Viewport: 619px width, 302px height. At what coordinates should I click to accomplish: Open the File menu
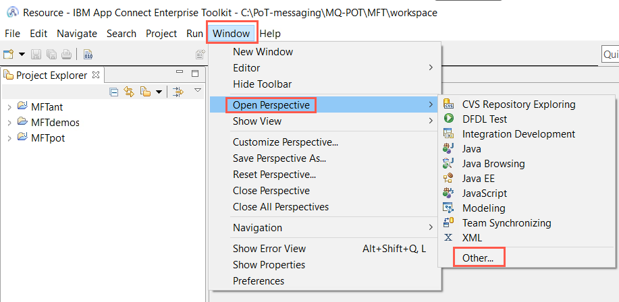point(12,34)
